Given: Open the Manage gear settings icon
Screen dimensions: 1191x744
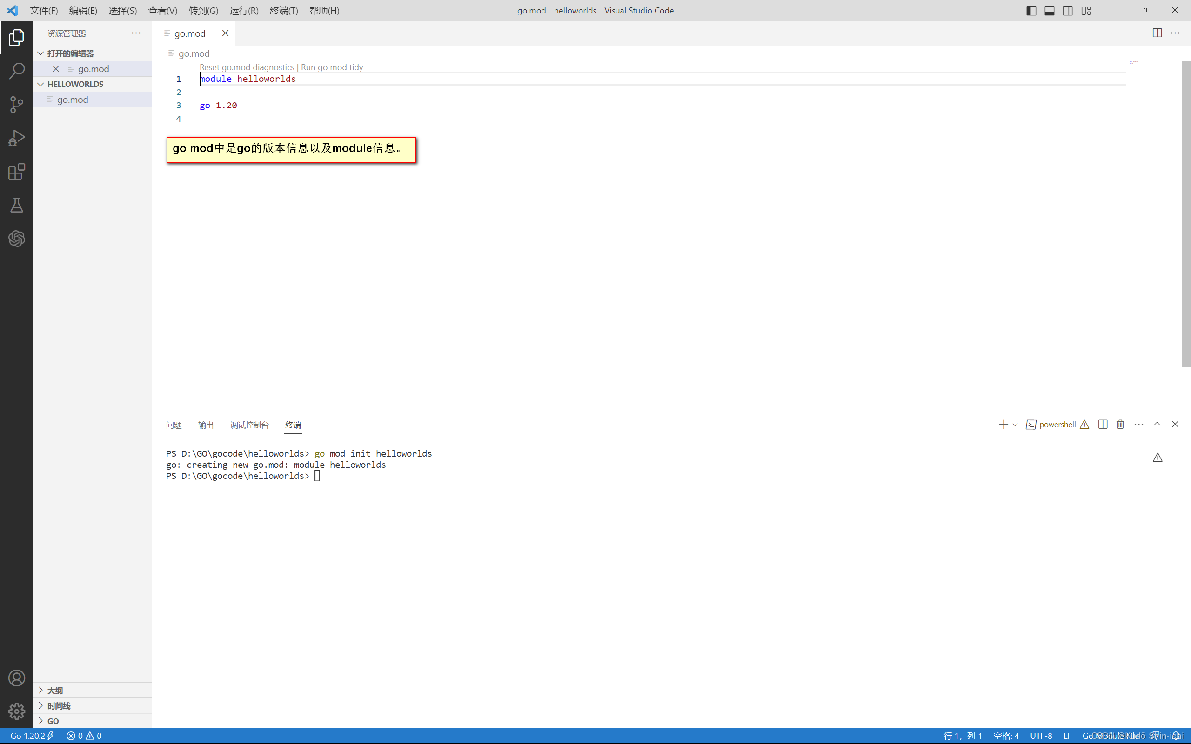Looking at the screenshot, I should 17,711.
